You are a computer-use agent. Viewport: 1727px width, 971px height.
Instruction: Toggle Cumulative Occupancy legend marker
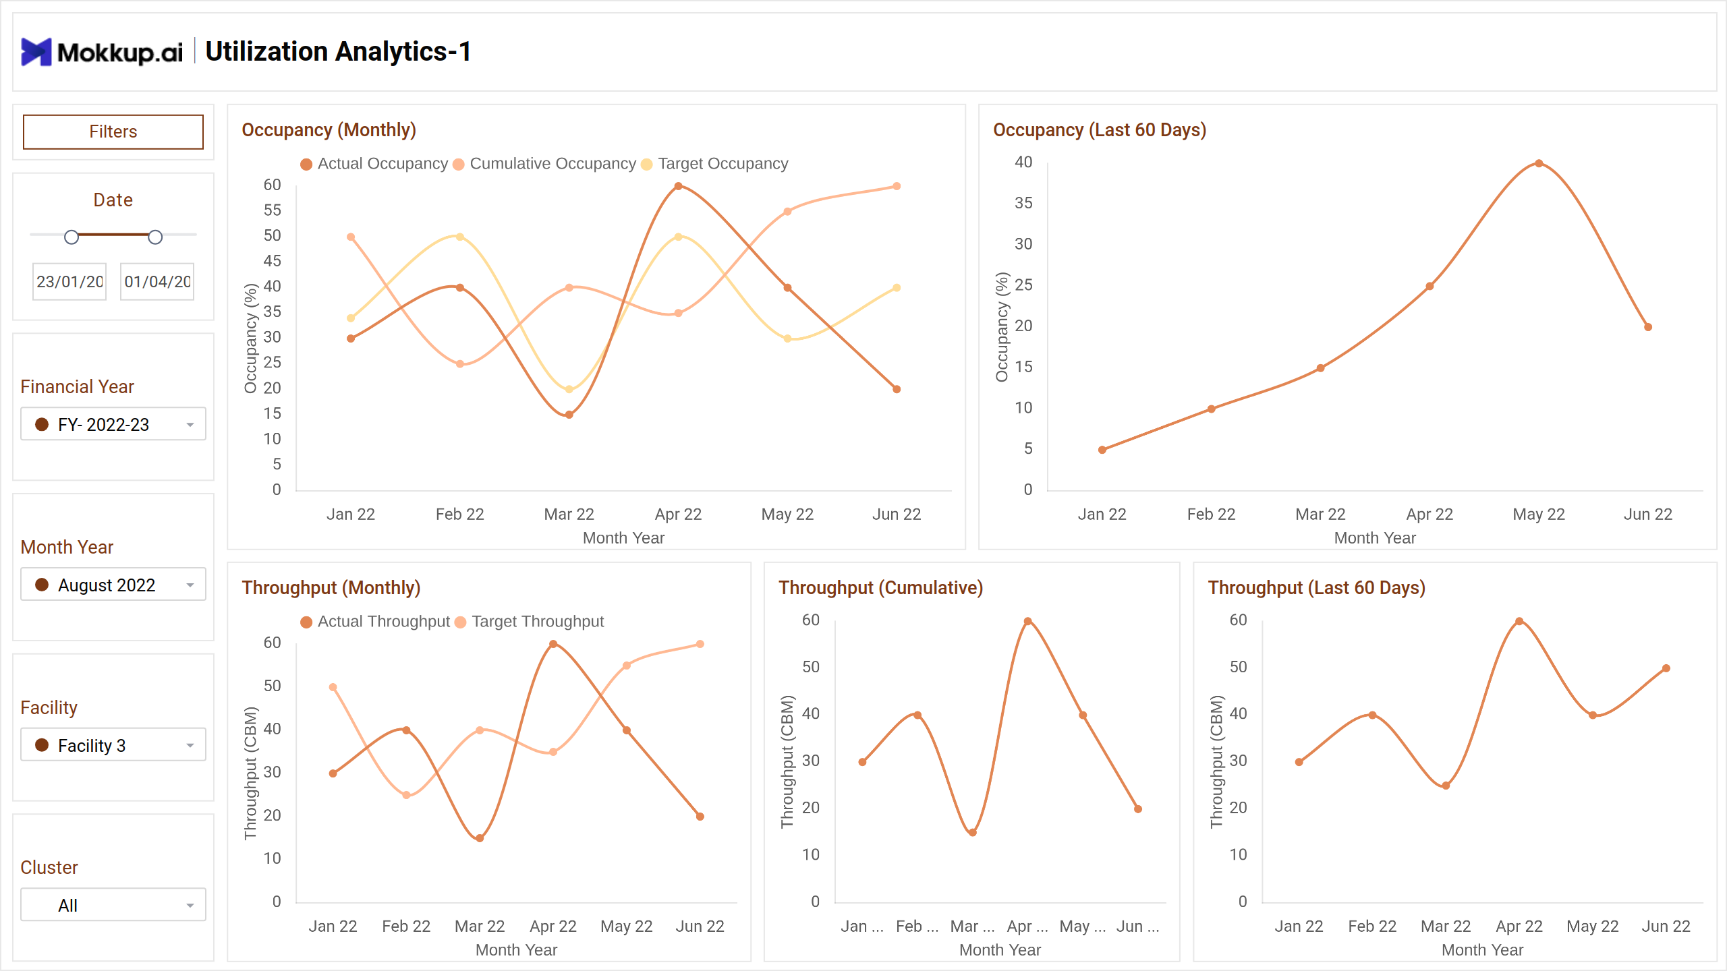pyautogui.click(x=459, y=165)
